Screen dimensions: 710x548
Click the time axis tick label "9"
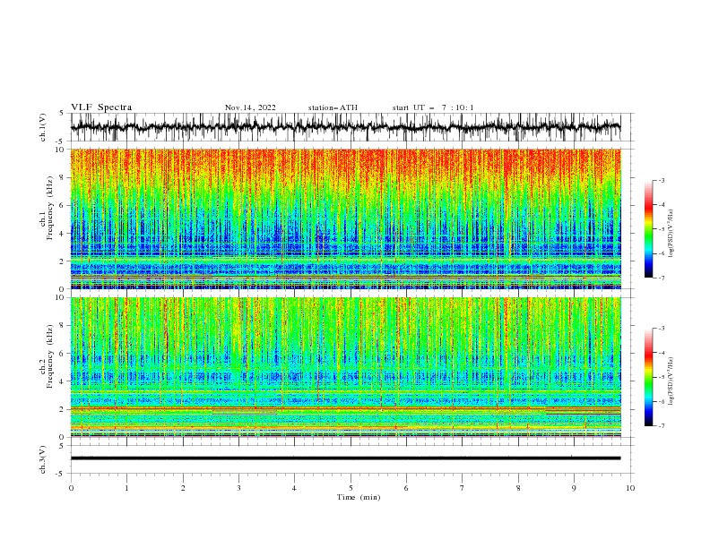(574, 488)
